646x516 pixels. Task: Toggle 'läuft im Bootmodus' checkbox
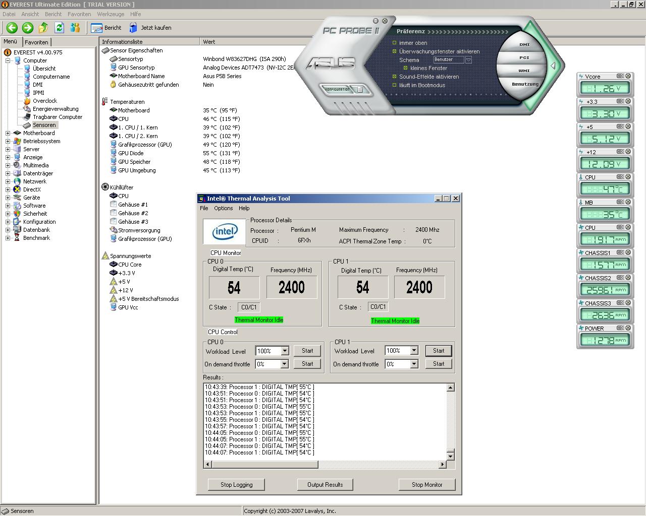point(395,85)
